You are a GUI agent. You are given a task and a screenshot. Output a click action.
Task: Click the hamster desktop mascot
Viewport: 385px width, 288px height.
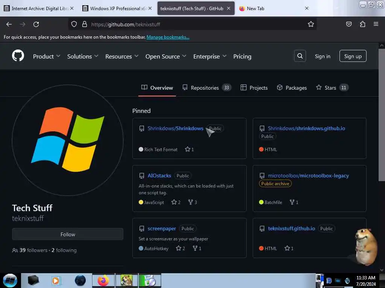[365, 247]
